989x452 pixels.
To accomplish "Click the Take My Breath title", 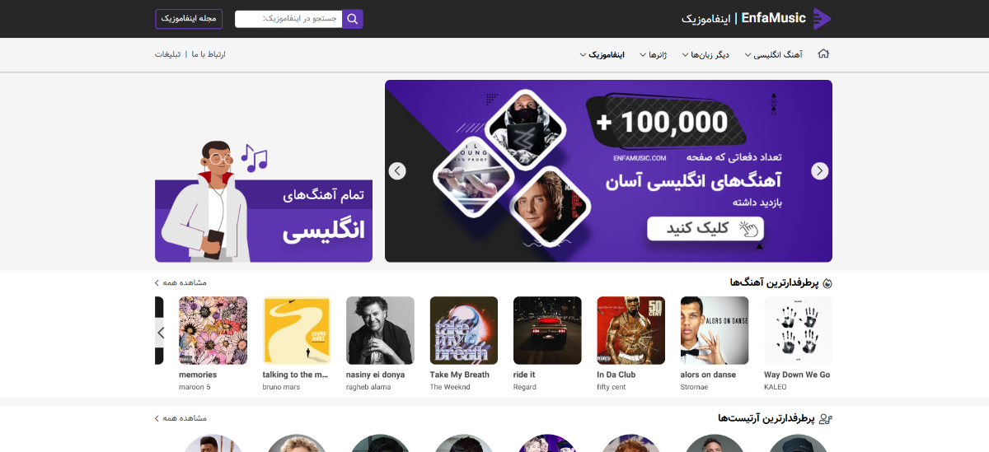I will (x=460, y=375).
